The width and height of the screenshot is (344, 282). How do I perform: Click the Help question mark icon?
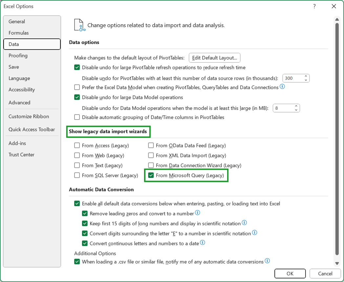[314, 6]
